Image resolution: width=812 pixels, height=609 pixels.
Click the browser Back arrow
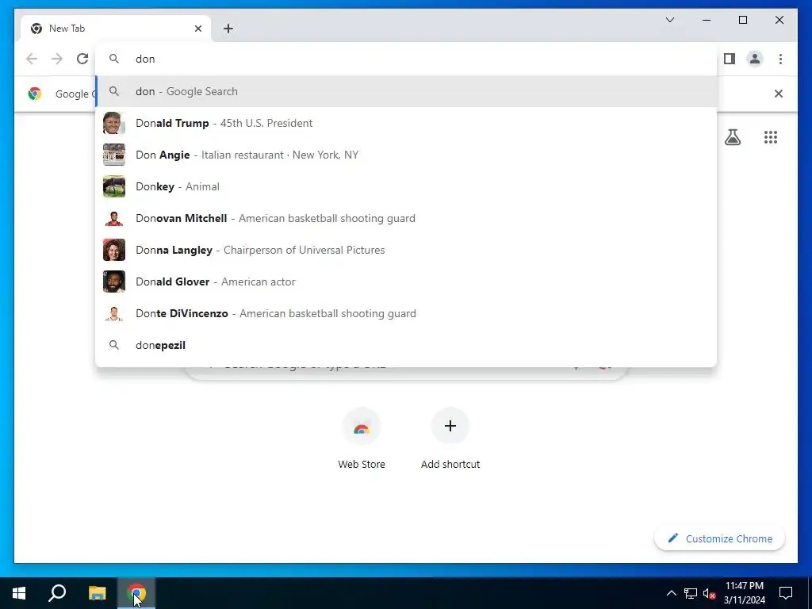click(32, 59)
